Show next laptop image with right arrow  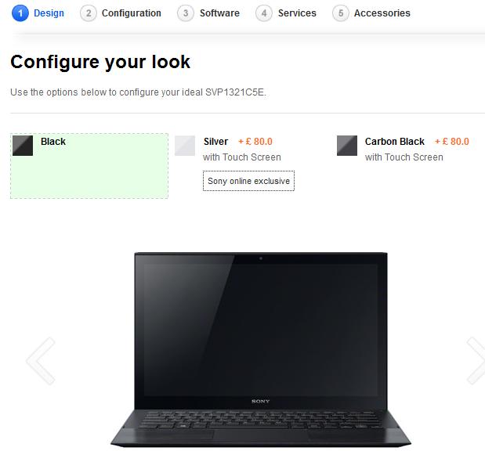tap(476, 361)
